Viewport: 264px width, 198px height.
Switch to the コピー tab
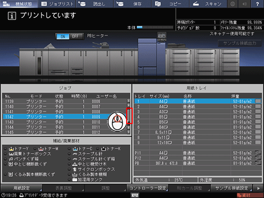click(x=171, y=4)
